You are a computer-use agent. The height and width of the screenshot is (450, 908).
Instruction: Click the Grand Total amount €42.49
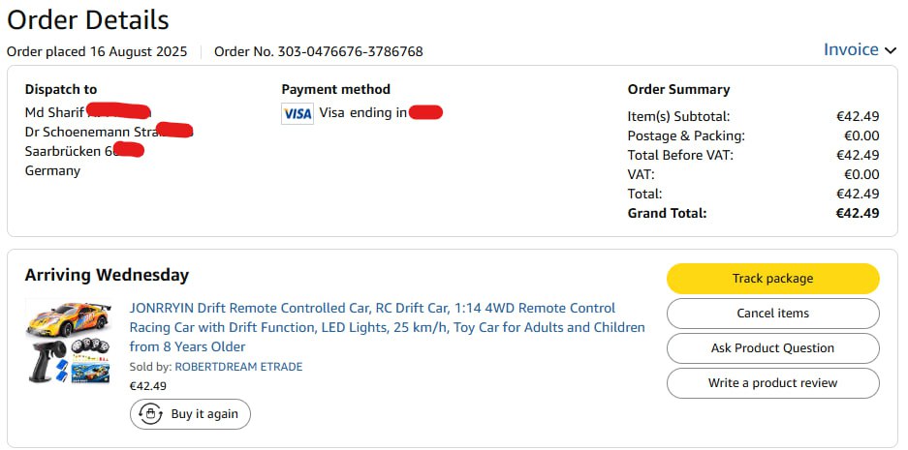pos(858,213)
